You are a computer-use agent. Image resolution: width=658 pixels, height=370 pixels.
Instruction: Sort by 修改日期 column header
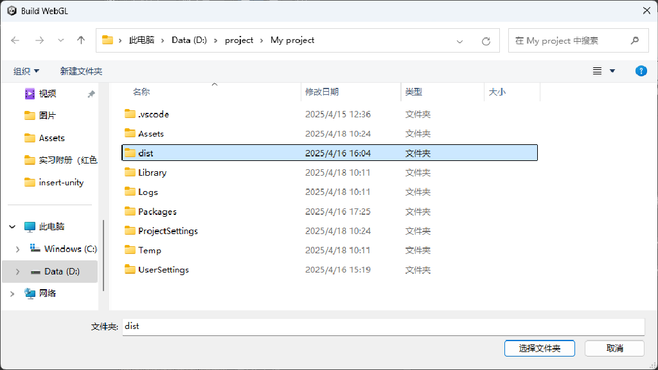point(322,92)
